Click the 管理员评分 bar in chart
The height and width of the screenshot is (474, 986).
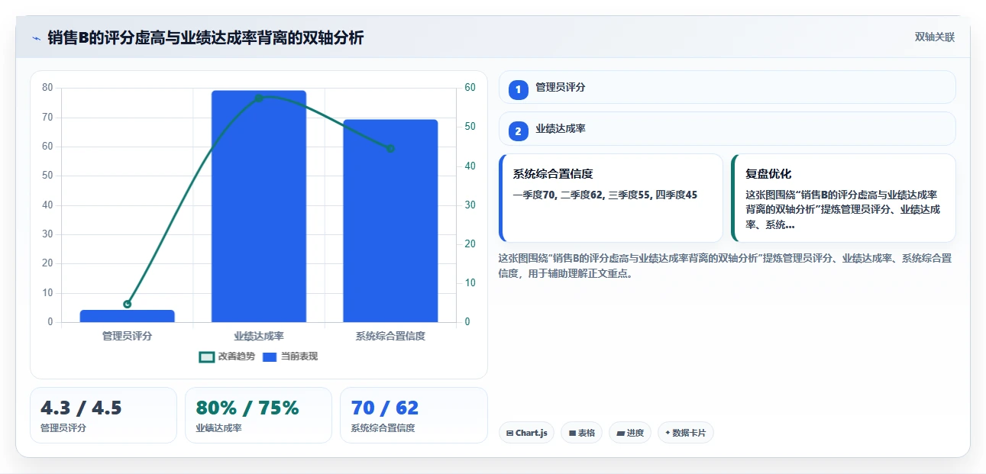coord(128,316)
